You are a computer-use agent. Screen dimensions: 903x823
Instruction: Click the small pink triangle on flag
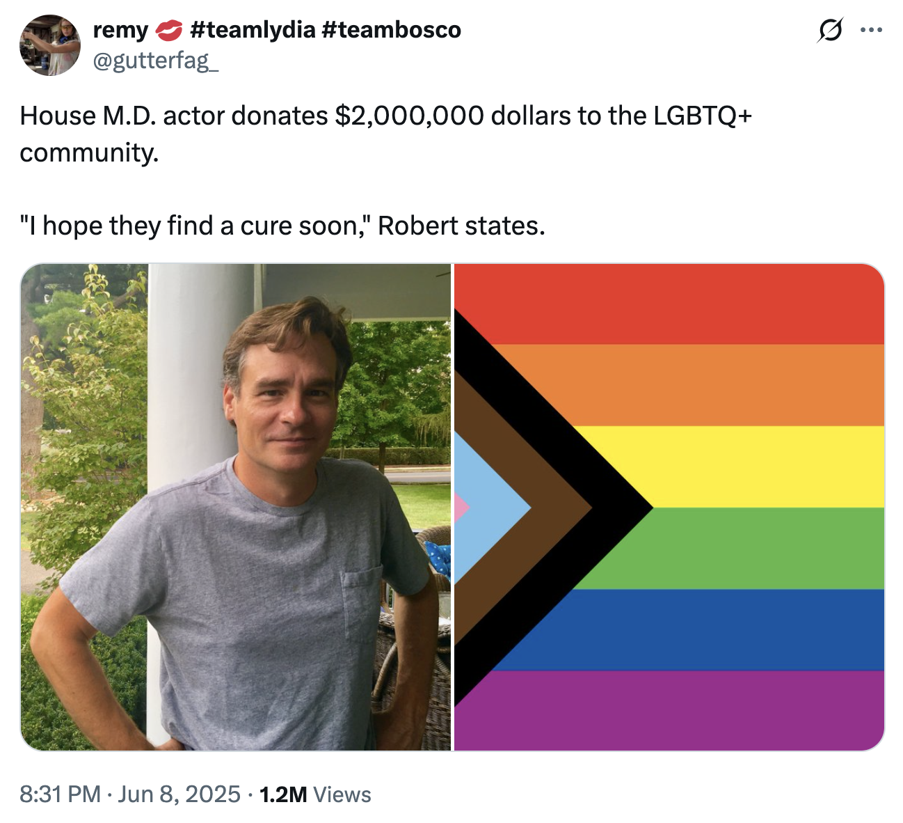pyautogui.click(x=460, y=508)
